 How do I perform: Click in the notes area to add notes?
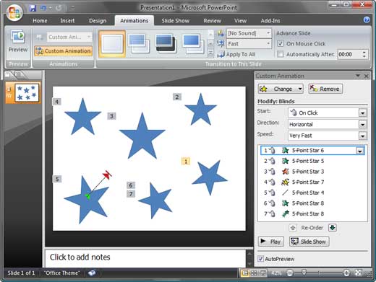tap(145, 257)
